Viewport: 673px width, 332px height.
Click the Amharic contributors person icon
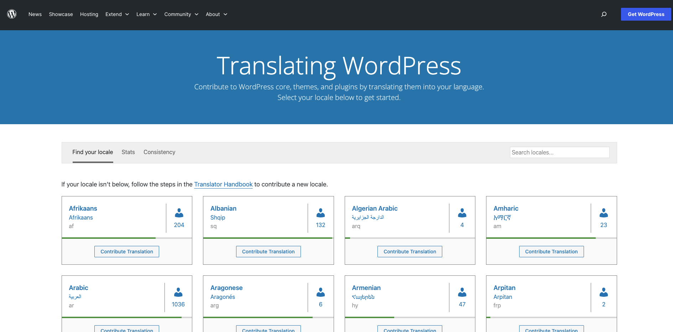click(x=604, y=213)
